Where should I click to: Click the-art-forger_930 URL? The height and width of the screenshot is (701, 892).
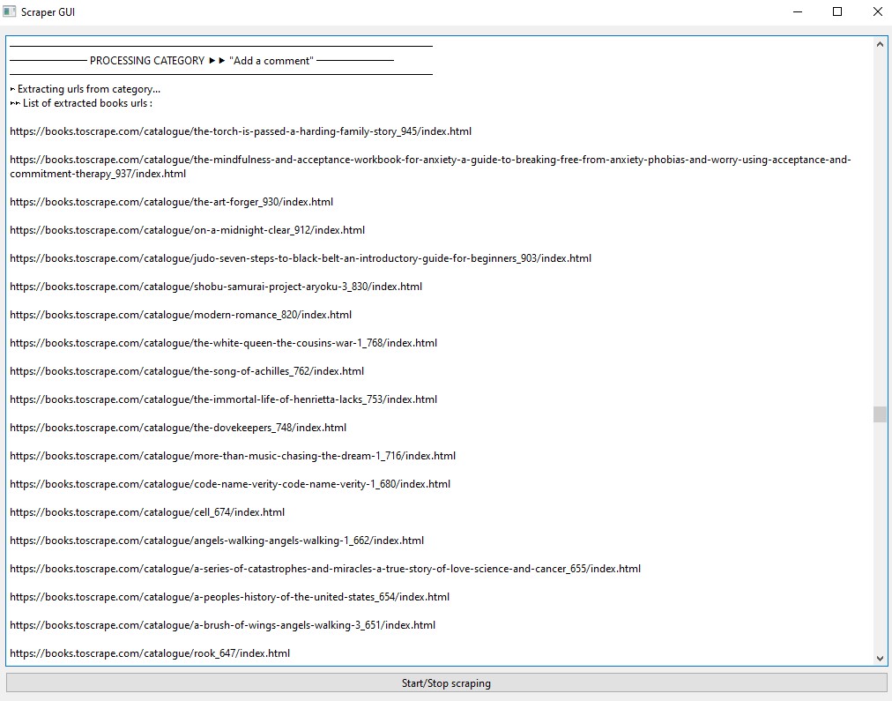click(172, 202)
